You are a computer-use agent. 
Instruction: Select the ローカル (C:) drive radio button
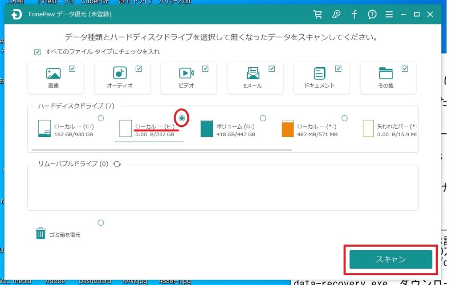101,118
